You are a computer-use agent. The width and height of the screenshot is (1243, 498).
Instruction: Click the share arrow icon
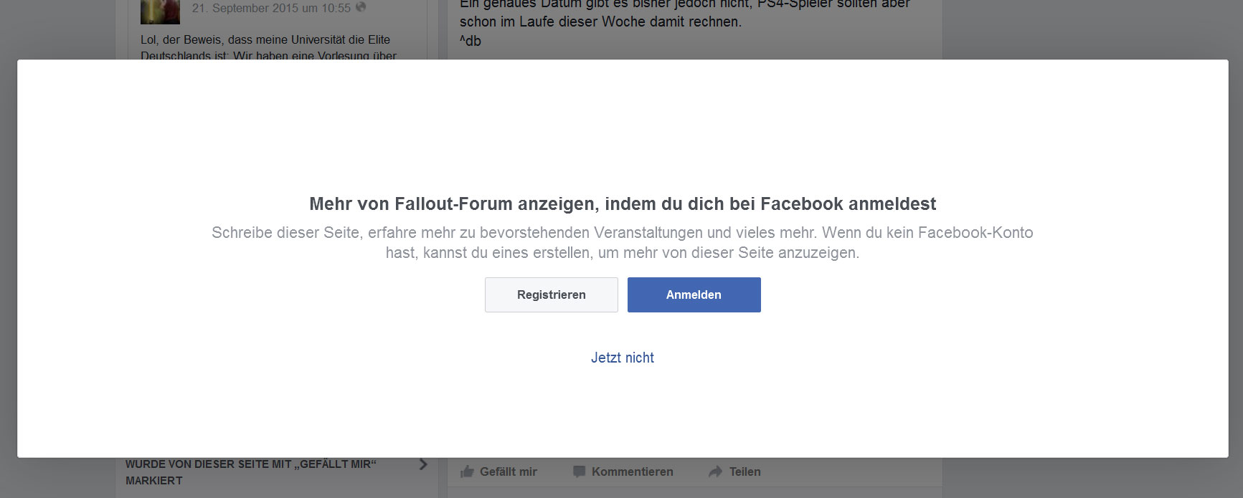(x=715, y=471)
